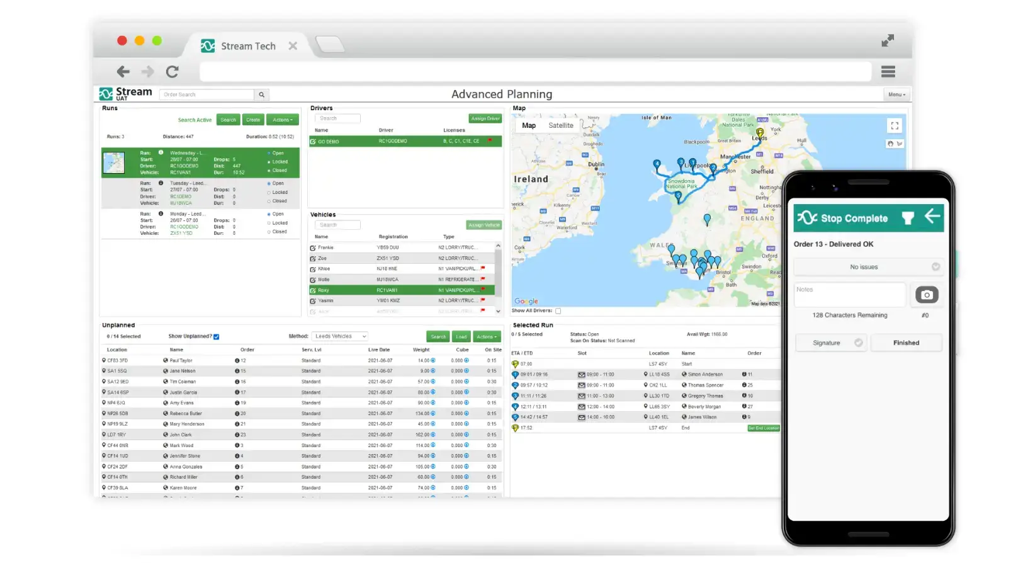Click globe icon next to Paul Taylor
The width and height of the screenshot is (1023, 563).
166,361
